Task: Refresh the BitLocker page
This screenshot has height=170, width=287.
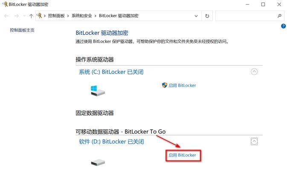Action: coord(207,16)
